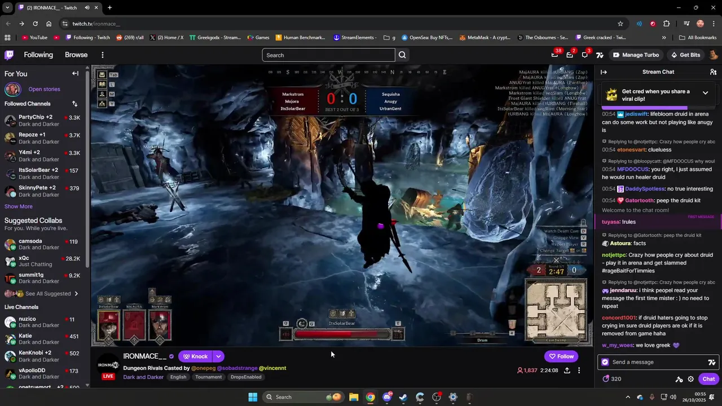Open the Windows taskbar Search box

(x=302, y=397)
